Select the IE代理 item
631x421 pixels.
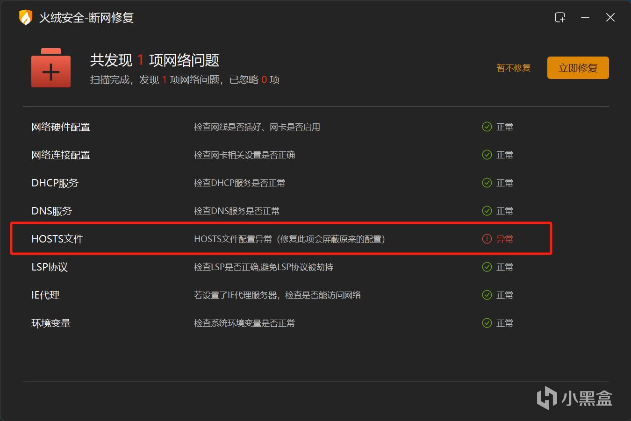click(45, 295)
